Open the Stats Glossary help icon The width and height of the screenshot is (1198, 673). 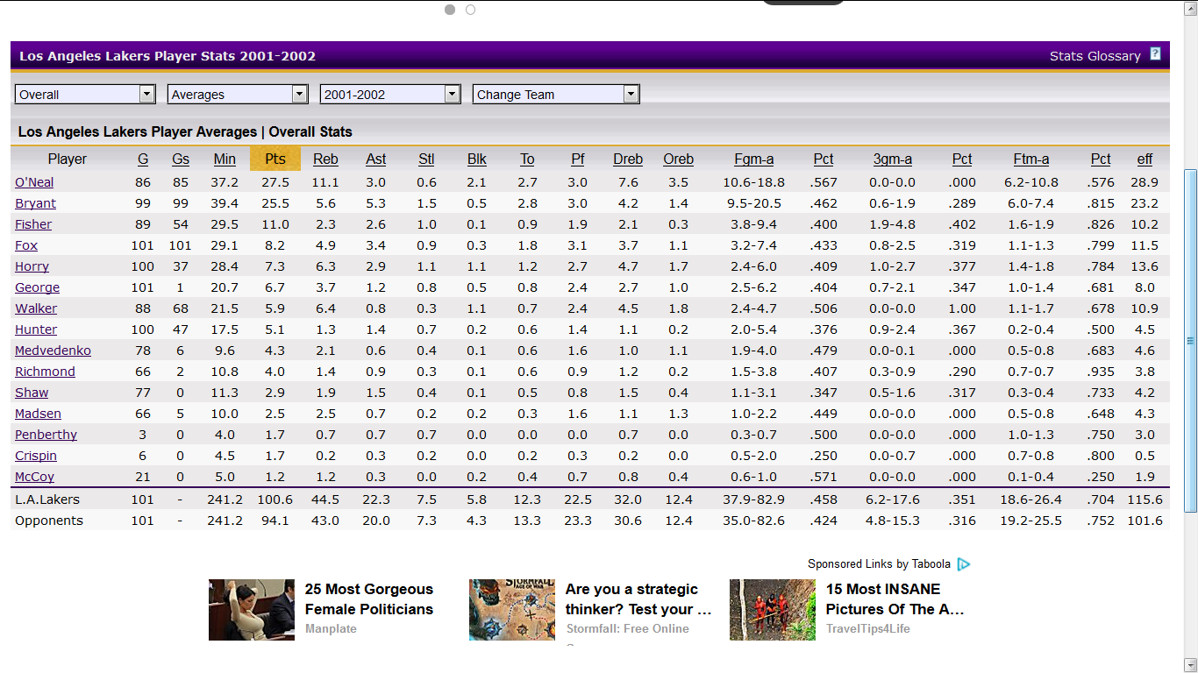click(x=1155, y=53)
